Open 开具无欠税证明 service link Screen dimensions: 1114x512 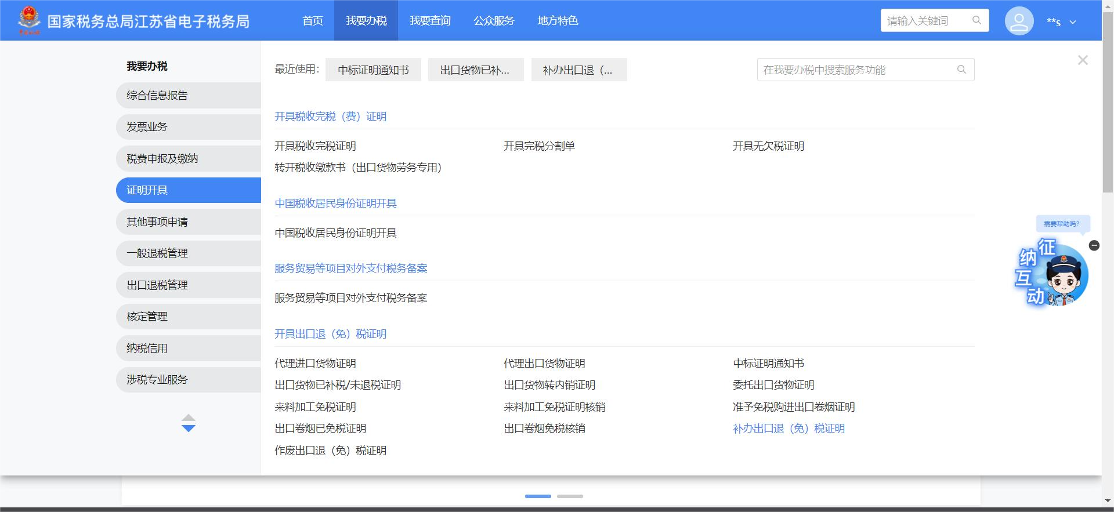768,146
